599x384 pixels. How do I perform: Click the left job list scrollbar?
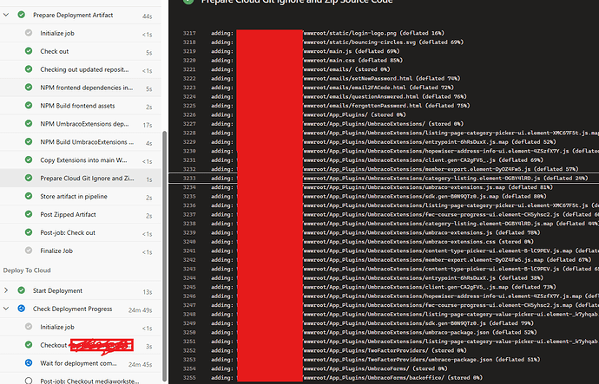tap(165, 256)
